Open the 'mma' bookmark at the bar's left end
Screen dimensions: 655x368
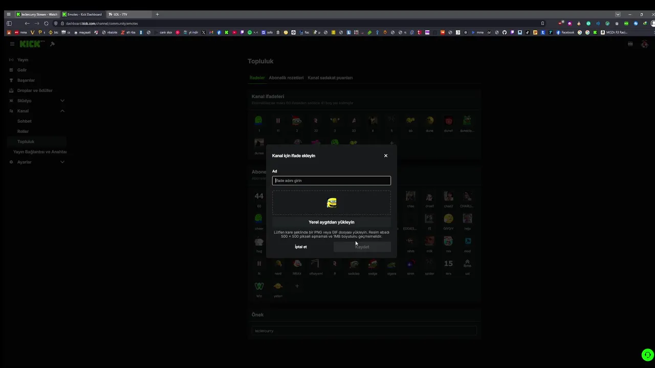tap(20, 32)
